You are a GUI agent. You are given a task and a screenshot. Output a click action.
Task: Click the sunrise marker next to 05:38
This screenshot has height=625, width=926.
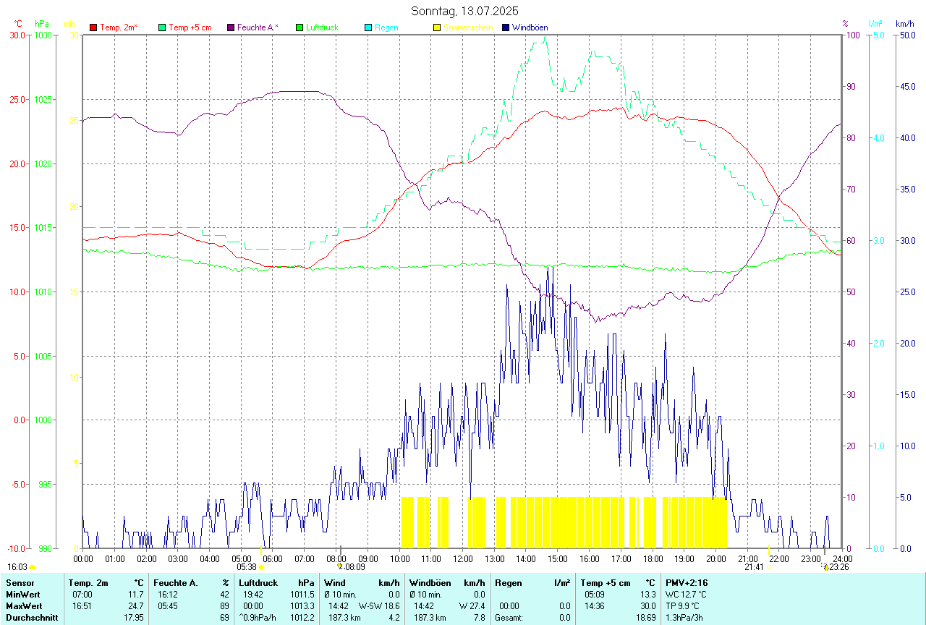pos(261,567)
